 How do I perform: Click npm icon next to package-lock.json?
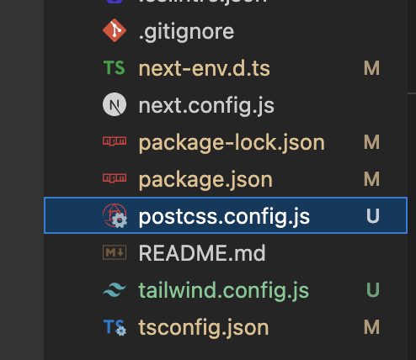pyautogui.click(x=115, y=141)
